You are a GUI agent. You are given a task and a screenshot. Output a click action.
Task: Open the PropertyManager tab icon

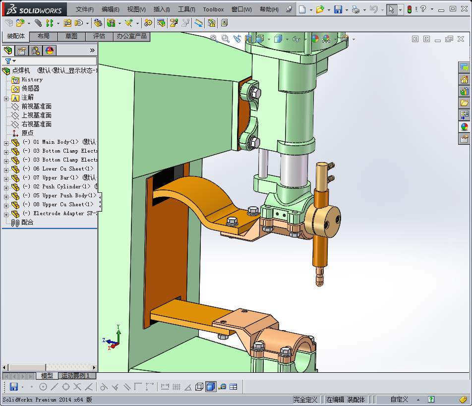(22, 51)
